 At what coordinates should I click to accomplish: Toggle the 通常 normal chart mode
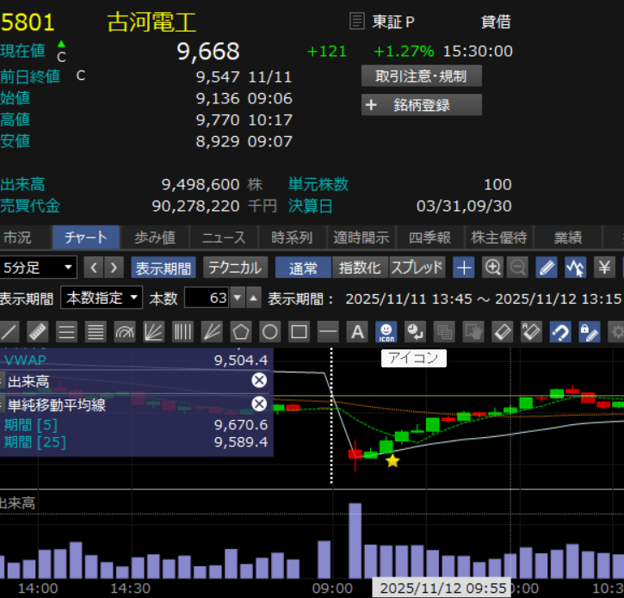(x=303, y=268)
